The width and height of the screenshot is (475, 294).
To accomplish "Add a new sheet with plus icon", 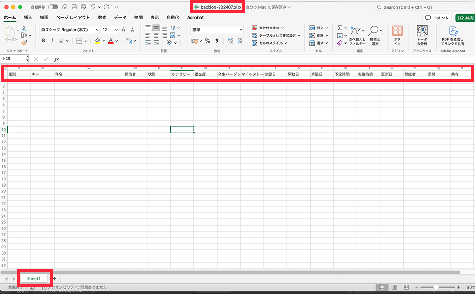I will 55,278.
